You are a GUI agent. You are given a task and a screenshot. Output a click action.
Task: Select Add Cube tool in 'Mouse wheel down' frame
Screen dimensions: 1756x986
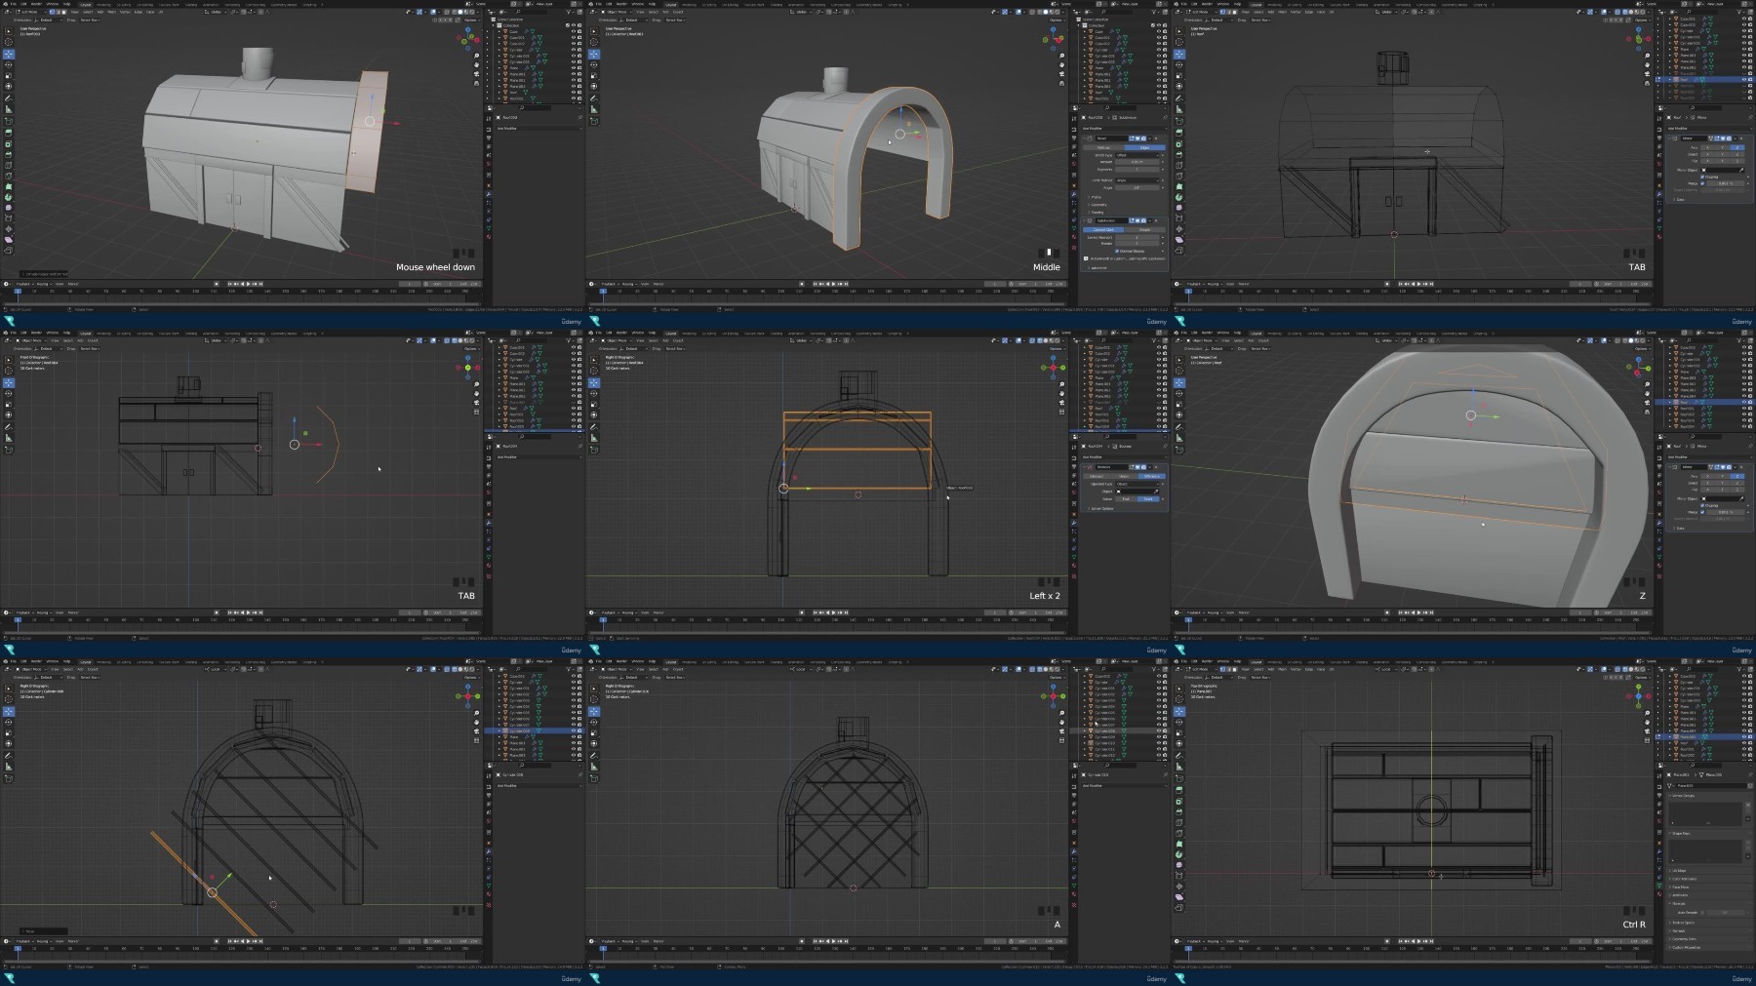pos(9,121)
